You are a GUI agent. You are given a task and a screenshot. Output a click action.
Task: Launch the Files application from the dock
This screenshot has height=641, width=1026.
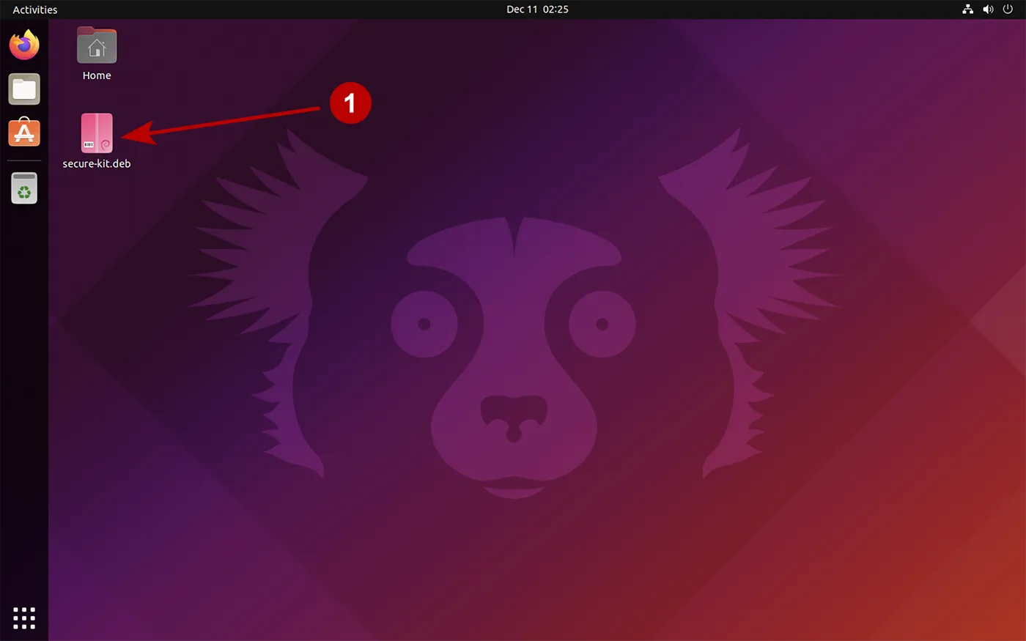(23, 89)
